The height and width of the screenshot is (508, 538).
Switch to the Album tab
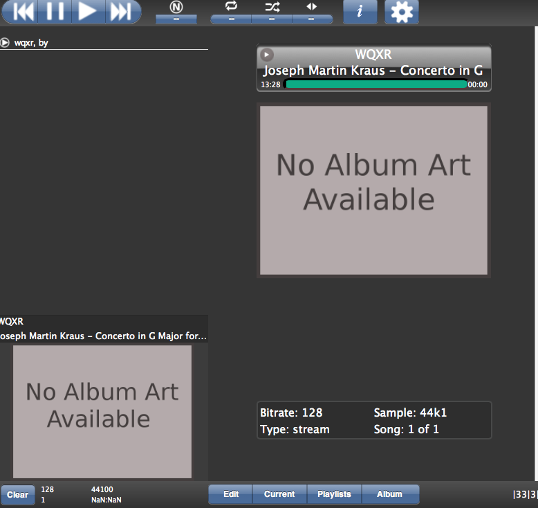390,494
